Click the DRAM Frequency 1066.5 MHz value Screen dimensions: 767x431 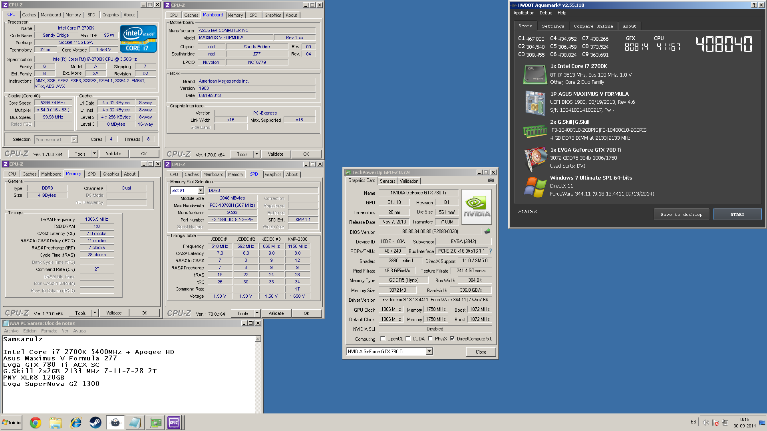tap(97, 219)
